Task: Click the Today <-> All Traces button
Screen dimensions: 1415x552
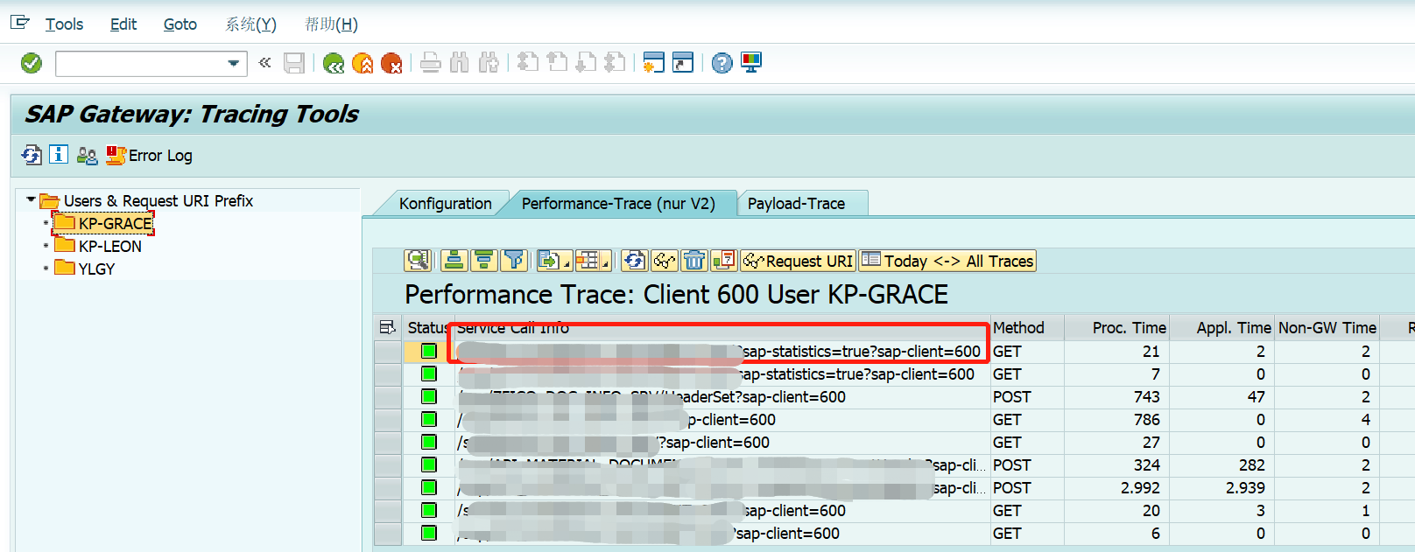Action: [947, 261]
